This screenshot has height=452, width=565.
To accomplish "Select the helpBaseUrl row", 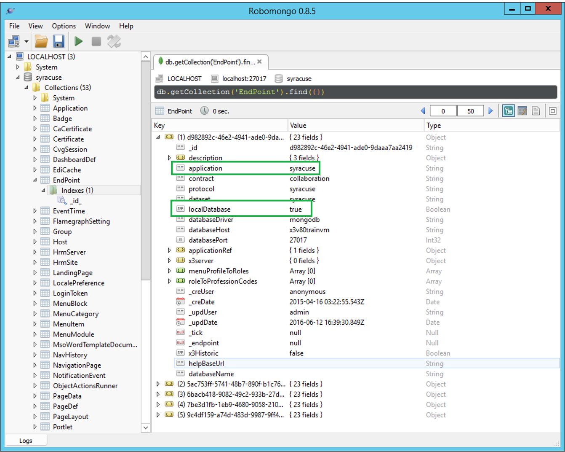I will (367, 363).
